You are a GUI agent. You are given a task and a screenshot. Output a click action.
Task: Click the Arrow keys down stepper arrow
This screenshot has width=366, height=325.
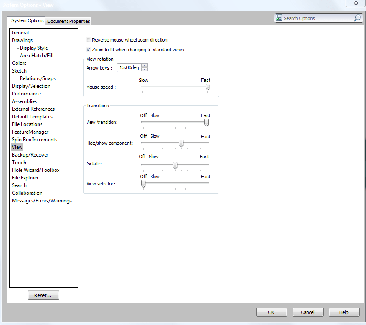144,70
